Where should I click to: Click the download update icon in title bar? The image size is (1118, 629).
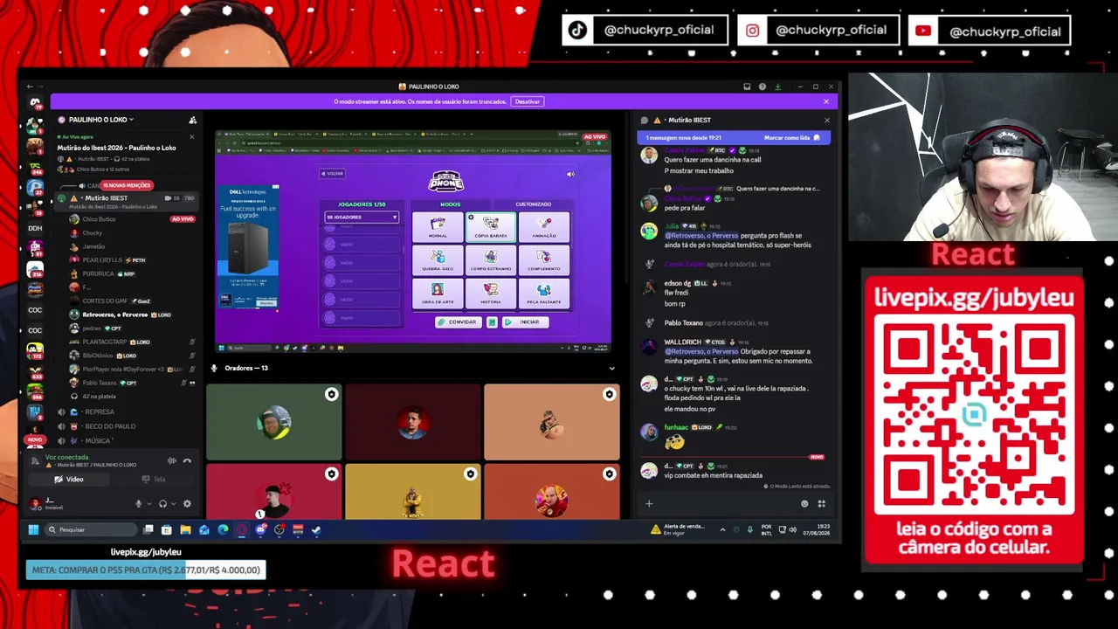777,86
